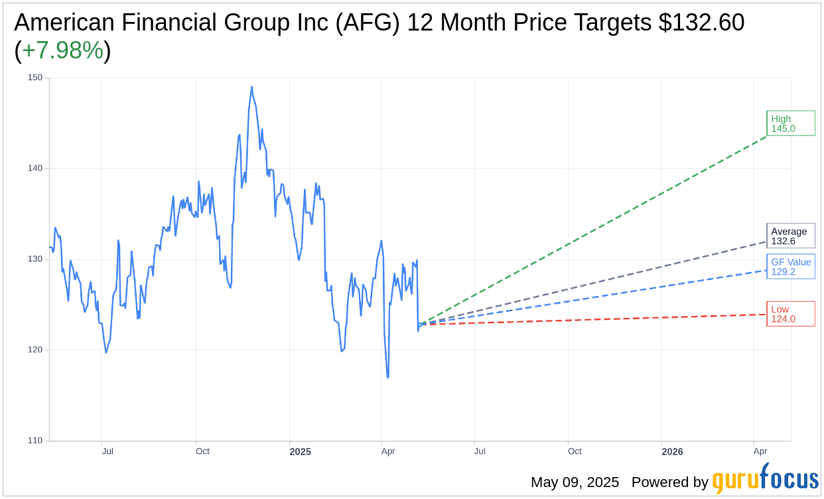Click the 150 y-axis tick label
Viewport: 824px width, 499px height.
click(x=35, y=78)
